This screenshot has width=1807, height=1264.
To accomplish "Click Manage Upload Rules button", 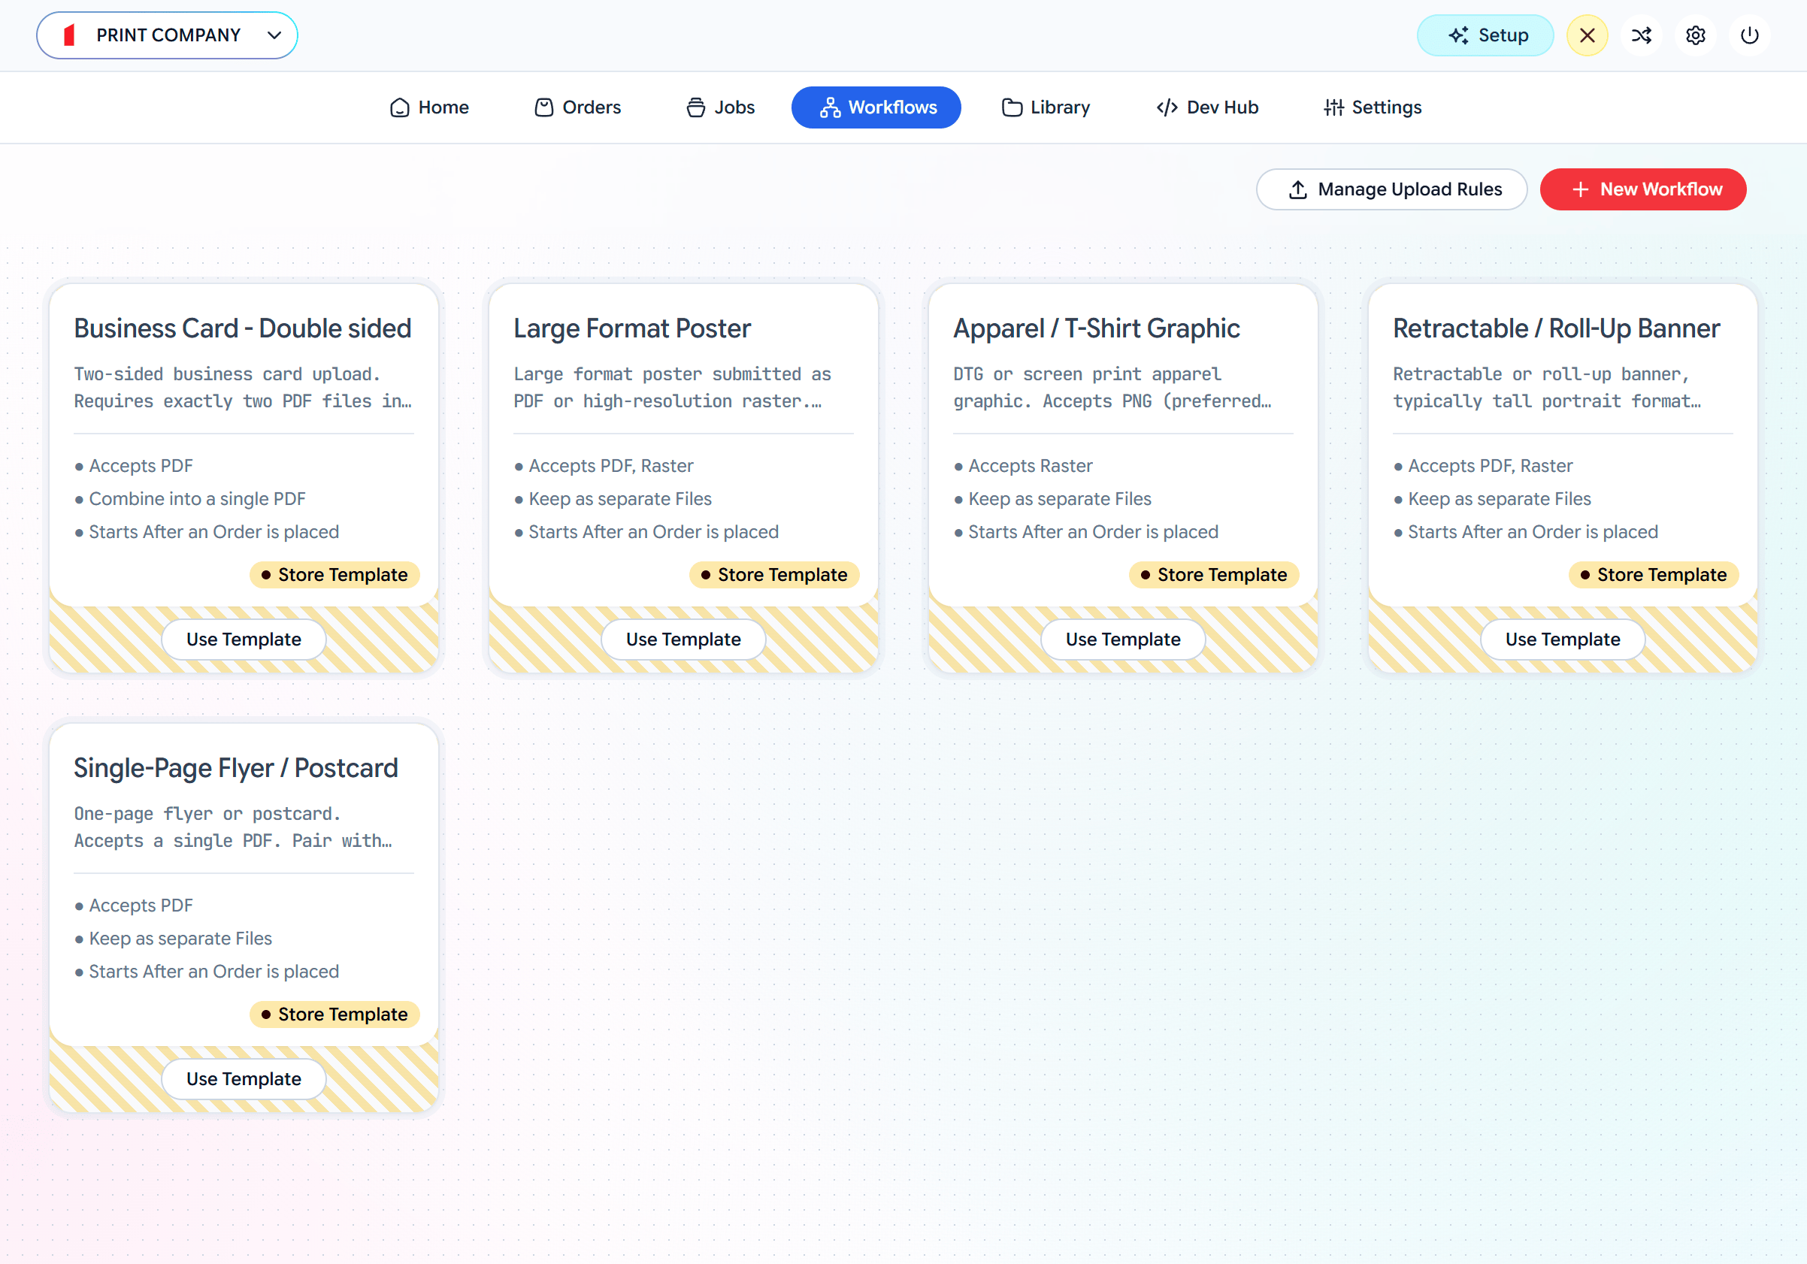I will click(x=1391, y=189).
